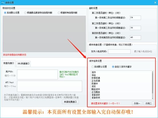This screenshot has width=158, height=118.
Task: Select 根据最后更新物流信息判断 radio option
Action: tap(38, 13)
